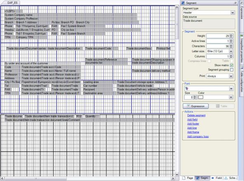Click the horizontal scroll left arrow

(2, 178)
